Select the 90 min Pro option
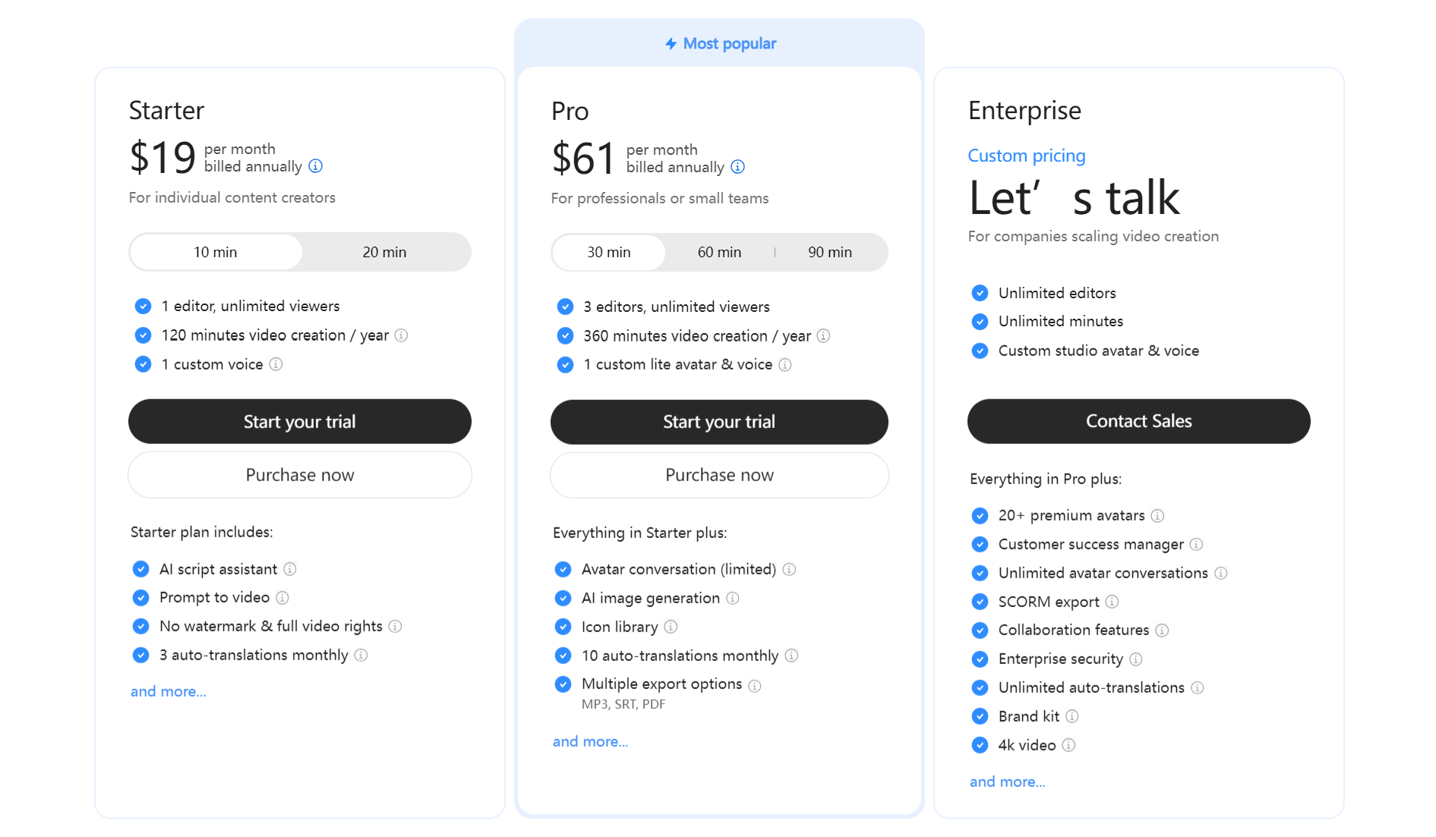 (x=830, y=252)
